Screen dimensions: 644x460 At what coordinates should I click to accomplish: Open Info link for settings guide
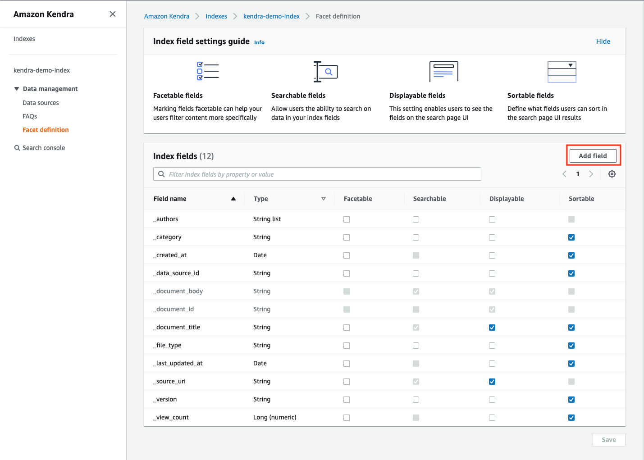pos(259,42)
